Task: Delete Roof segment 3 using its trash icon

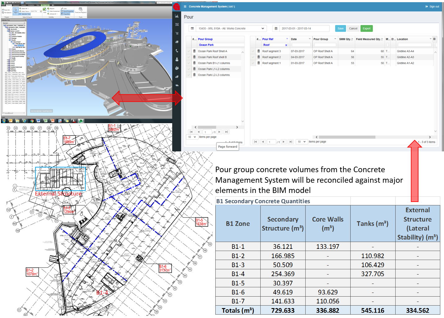Action: click(x=258, y=51)
